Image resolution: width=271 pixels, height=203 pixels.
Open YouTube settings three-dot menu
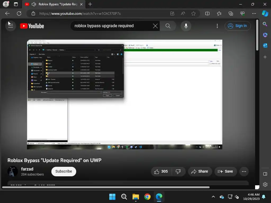(217, 26)
